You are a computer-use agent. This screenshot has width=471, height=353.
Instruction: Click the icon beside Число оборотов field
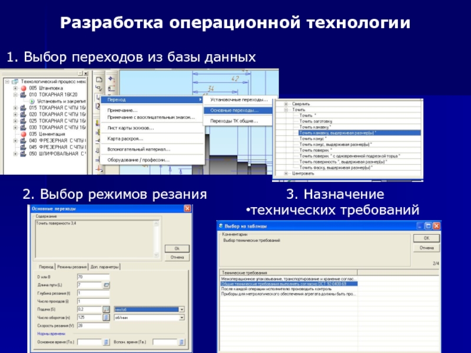(107, 317)
